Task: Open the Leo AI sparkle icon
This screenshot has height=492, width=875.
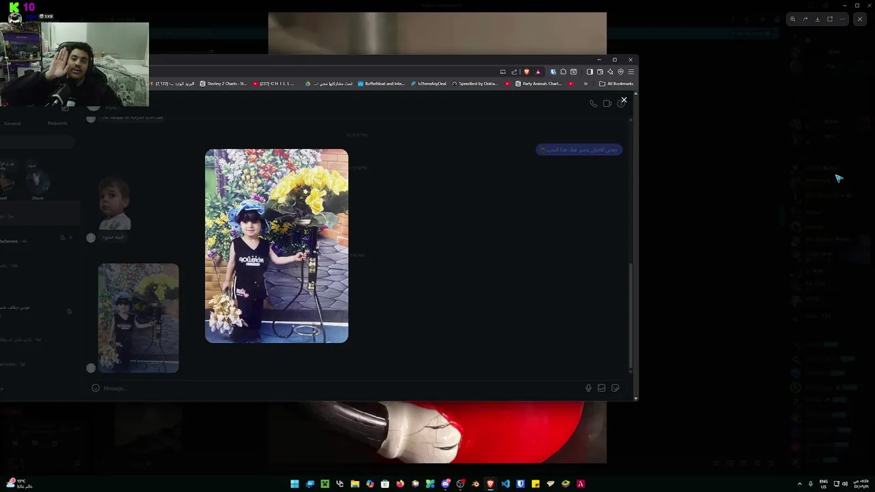Action: pyautogui.click(x=610, y=72)
